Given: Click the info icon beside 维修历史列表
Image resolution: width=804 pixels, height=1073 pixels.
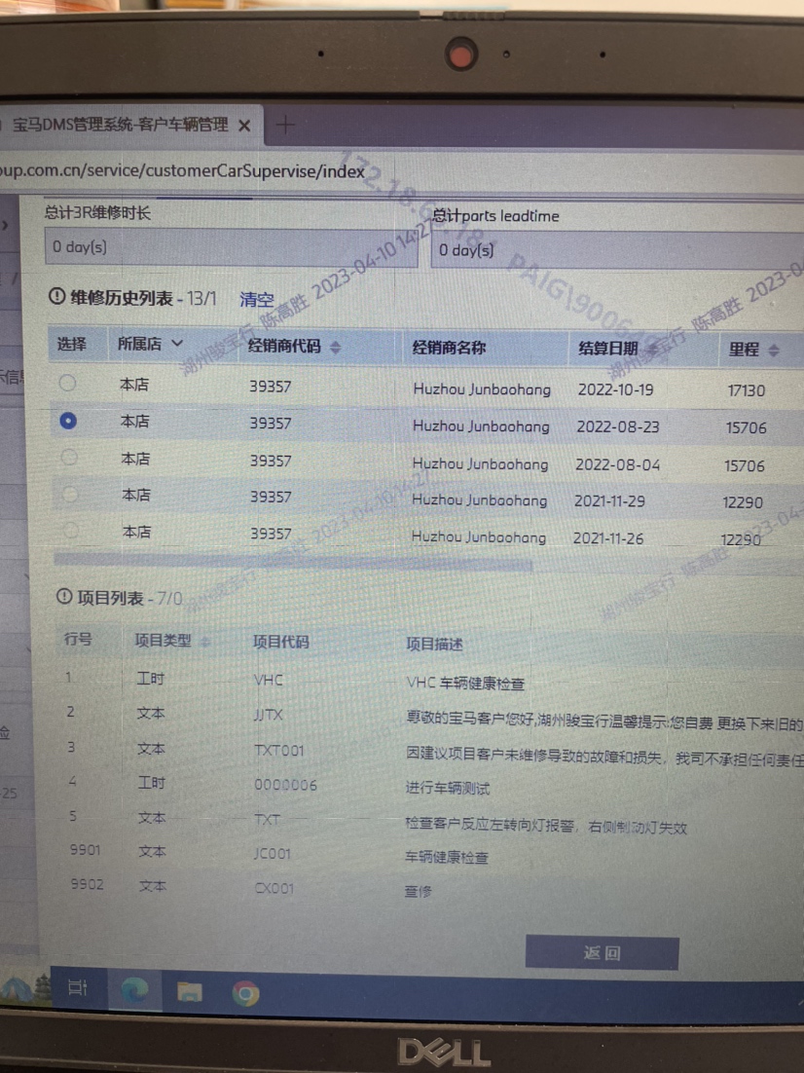Looking at the screenshot, I should click(56, 297).
